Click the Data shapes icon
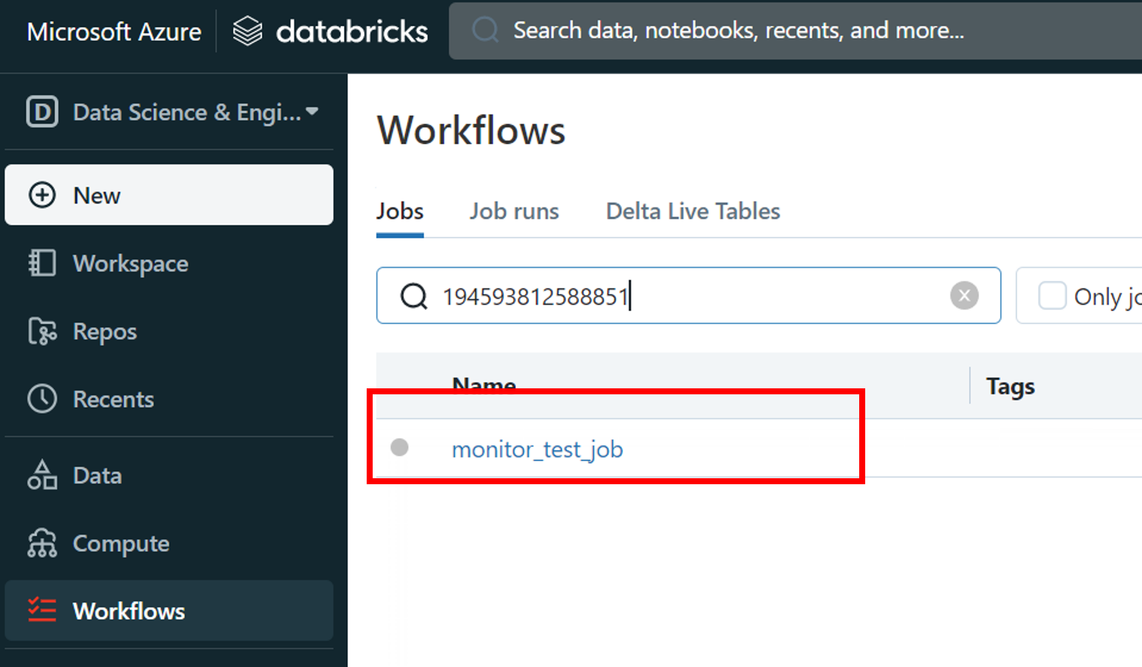Image resolution: width=1142 pixels, height=667 pixels. click(x=42, y=475)
